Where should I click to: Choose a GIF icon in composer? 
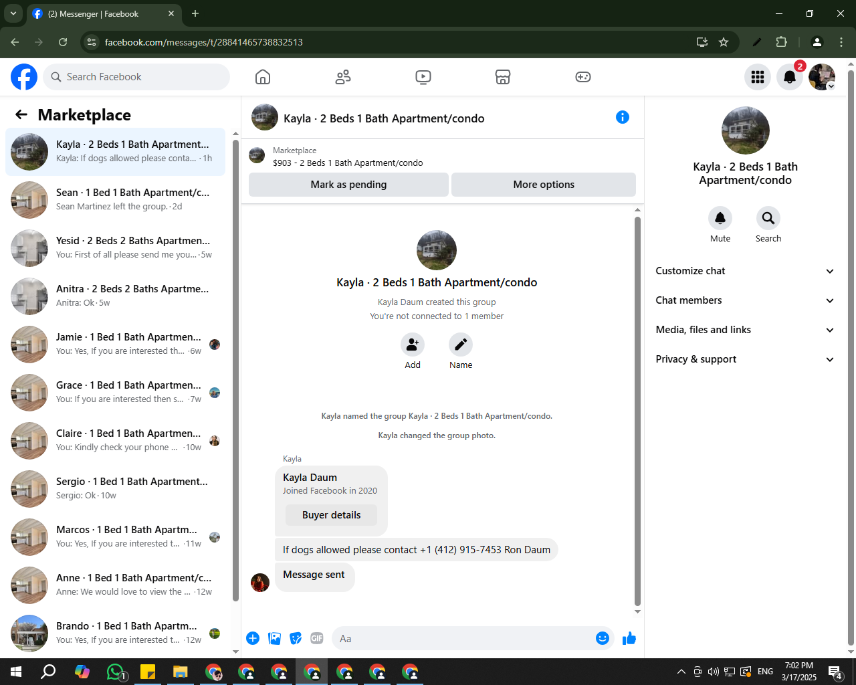pyautogui.click(x=317, y=638)
